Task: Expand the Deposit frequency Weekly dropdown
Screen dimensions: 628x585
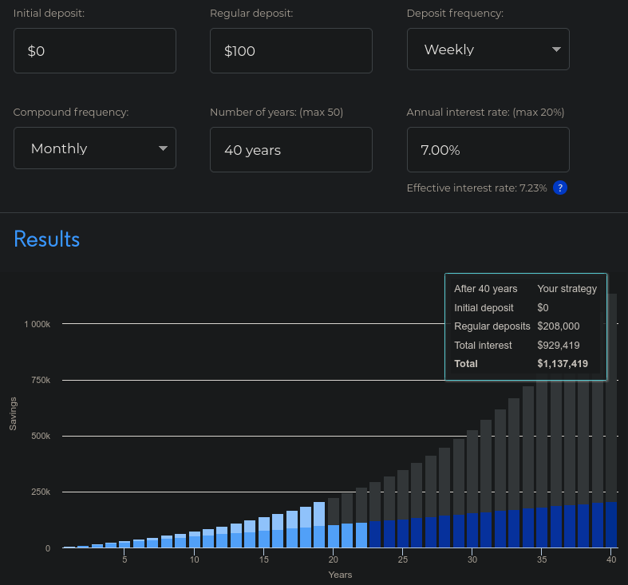Action: pos(488,49)
